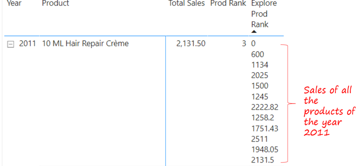The width and height of the screenshot is (364, 166).
Task: Select the 10 ML Hair Repair Crème cell
Action: coord(85,44)
